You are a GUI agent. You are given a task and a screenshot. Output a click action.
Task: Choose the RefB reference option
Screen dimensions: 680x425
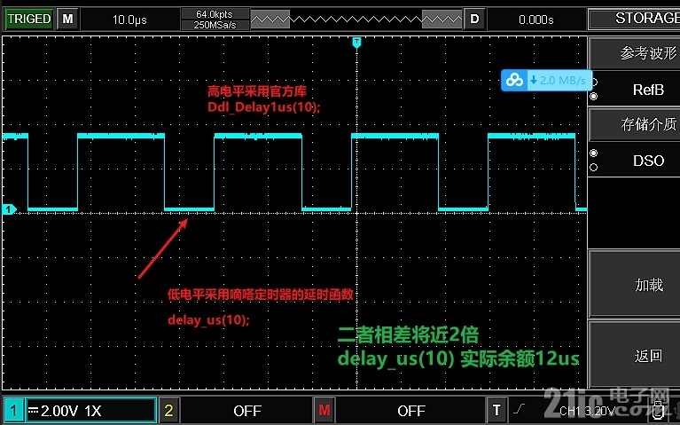pyautogui.click(x=648, y=90)
